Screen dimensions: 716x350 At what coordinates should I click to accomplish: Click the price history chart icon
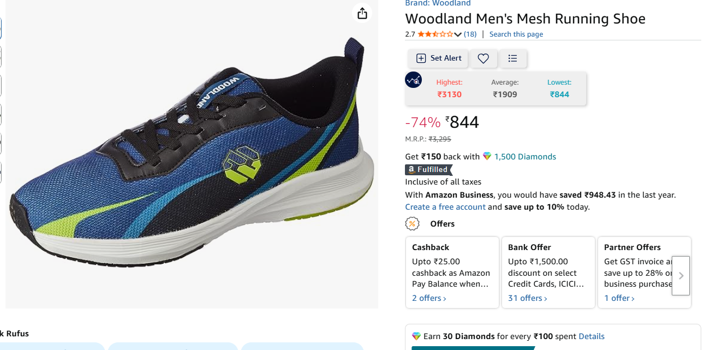click(x=413, y=80)
